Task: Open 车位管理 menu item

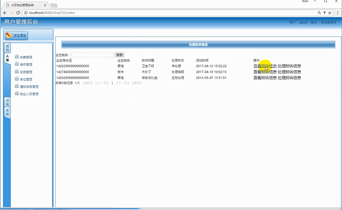Action: pyautogui.click(x=26, y=80)
